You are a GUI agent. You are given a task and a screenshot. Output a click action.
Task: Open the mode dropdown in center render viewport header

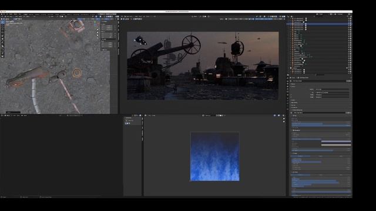tap(129, 16)
